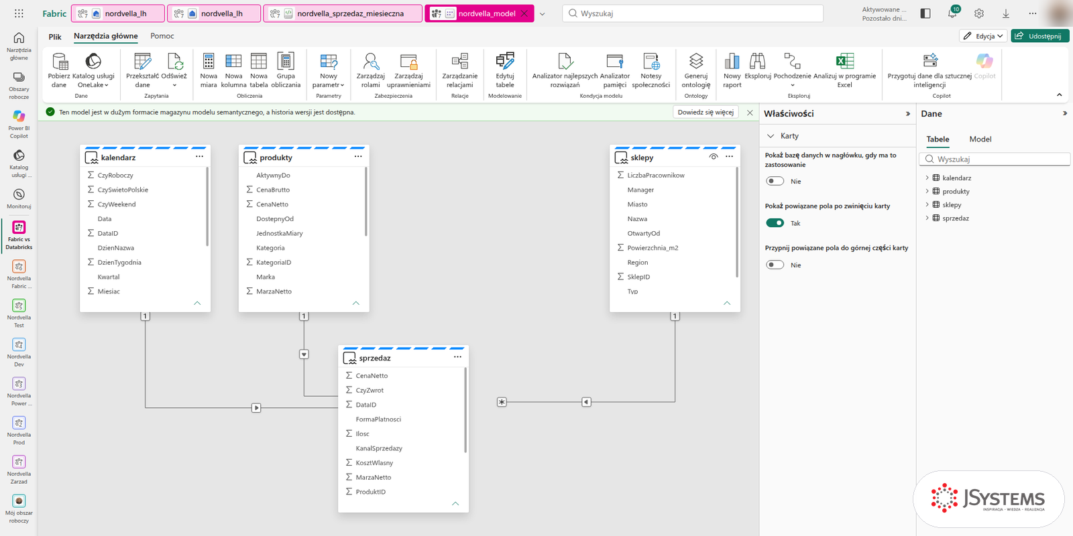This screenshot has height=536, width=1073.
Task: Click the kalendarz table scrollbar
Action: pos(207,206)
